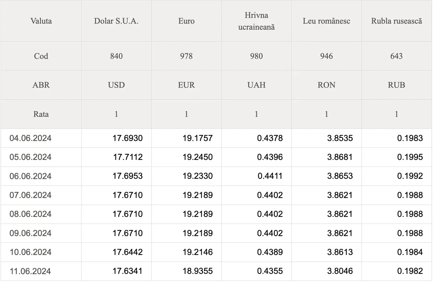Select the date 11.06.2024 row

click(216, 271)
